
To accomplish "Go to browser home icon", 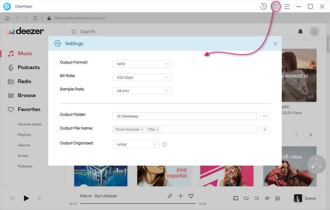I will click(7, 18).
